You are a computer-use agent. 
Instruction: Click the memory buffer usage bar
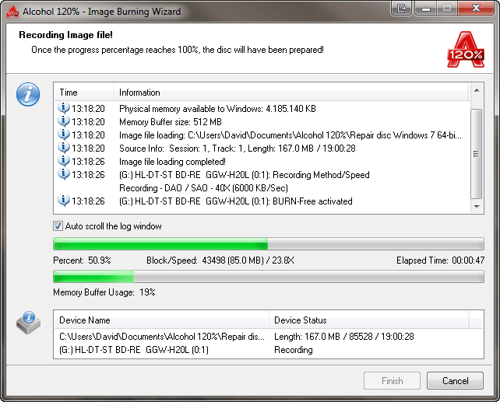[269, 276]
